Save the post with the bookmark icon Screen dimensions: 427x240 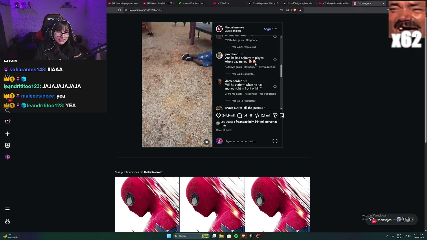tap(282, 115)
